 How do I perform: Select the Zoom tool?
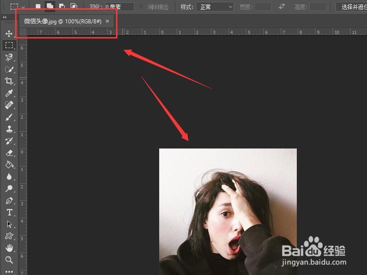pyautogui.click(x=9, y=260)
